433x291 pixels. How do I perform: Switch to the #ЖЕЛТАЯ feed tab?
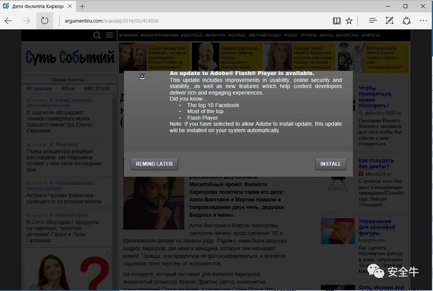97,89
